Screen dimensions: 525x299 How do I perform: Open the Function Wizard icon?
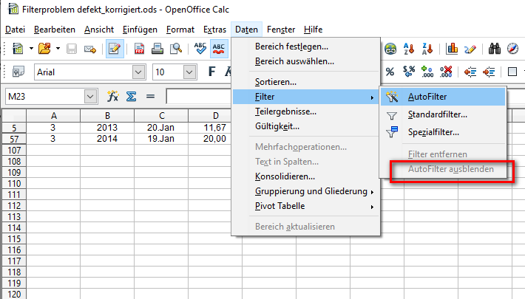coord(113,97)
